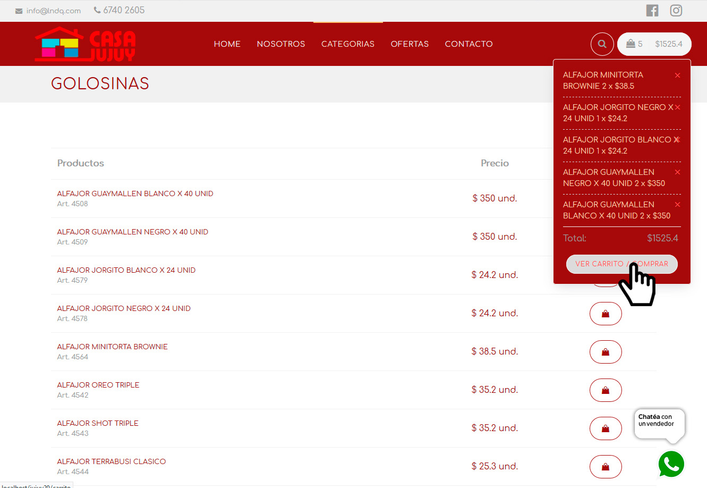The width and height of the screenshot is (707, 488).
Task: Click 'Art. 4564' article number
Action: 73,357
